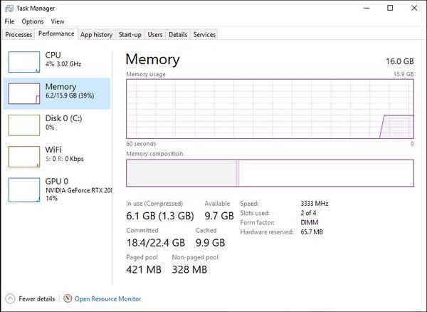Screen dimensions: 427x312
Task: Click the Memory composition bar
Action: point(270,173)
